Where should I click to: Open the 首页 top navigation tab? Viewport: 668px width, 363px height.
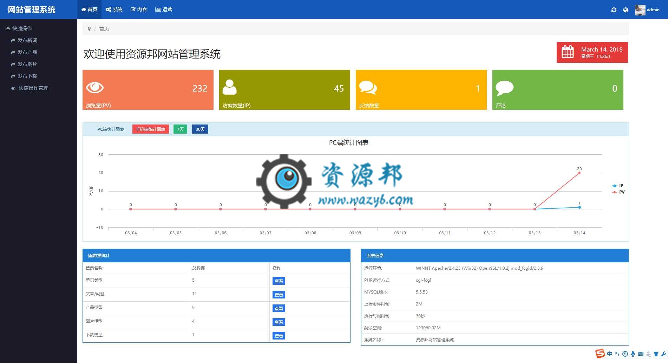pos(89,9)
